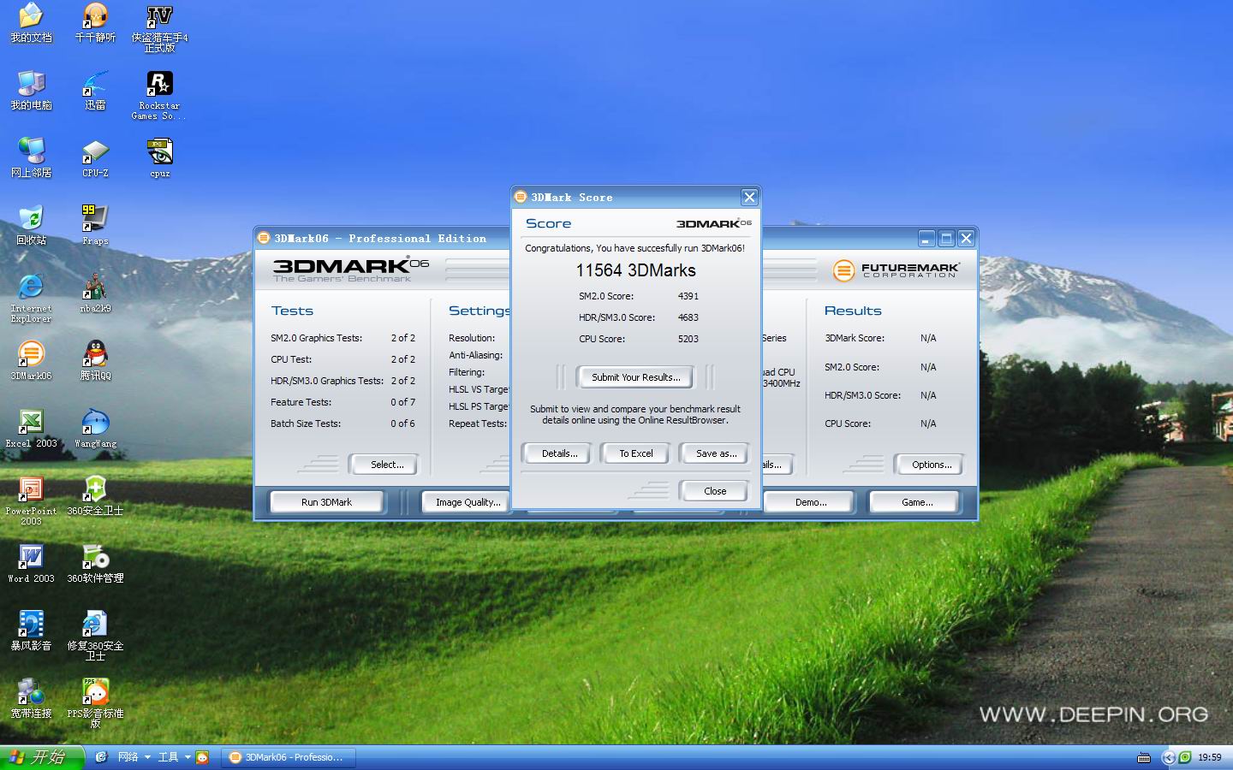
Task: Launch the 迅雷 download shortcut
Action: [x=95, y=91]
